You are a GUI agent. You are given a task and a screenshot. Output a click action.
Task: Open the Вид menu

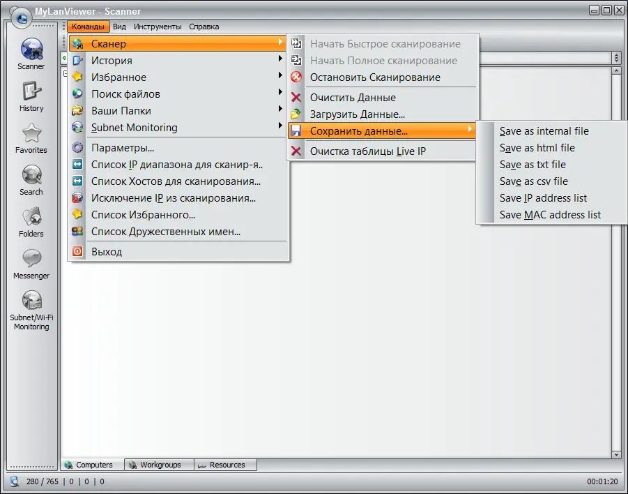(x=118, y=26)
